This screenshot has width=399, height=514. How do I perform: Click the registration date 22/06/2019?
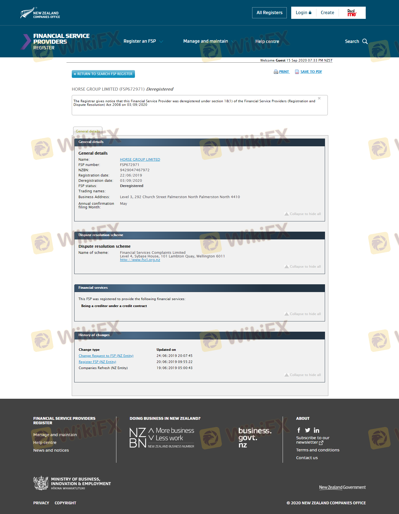(131, 175)
